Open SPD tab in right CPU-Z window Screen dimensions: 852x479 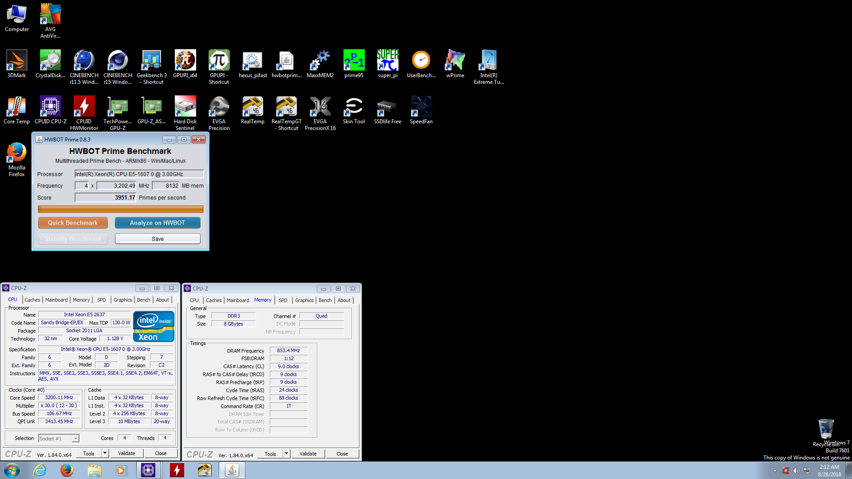[283, 300]
